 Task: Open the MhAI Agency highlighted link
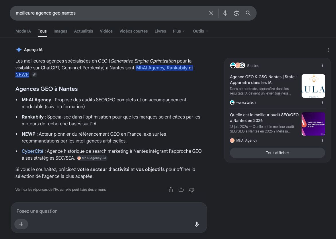(150, 68)
